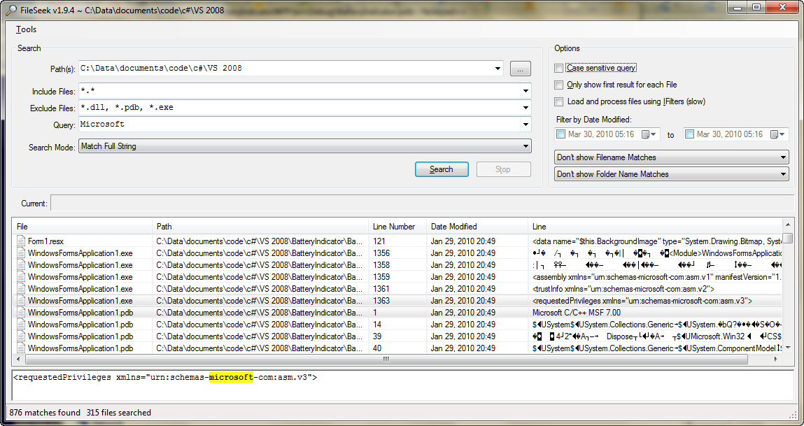Open the Tools menu

tap(26, 29)
